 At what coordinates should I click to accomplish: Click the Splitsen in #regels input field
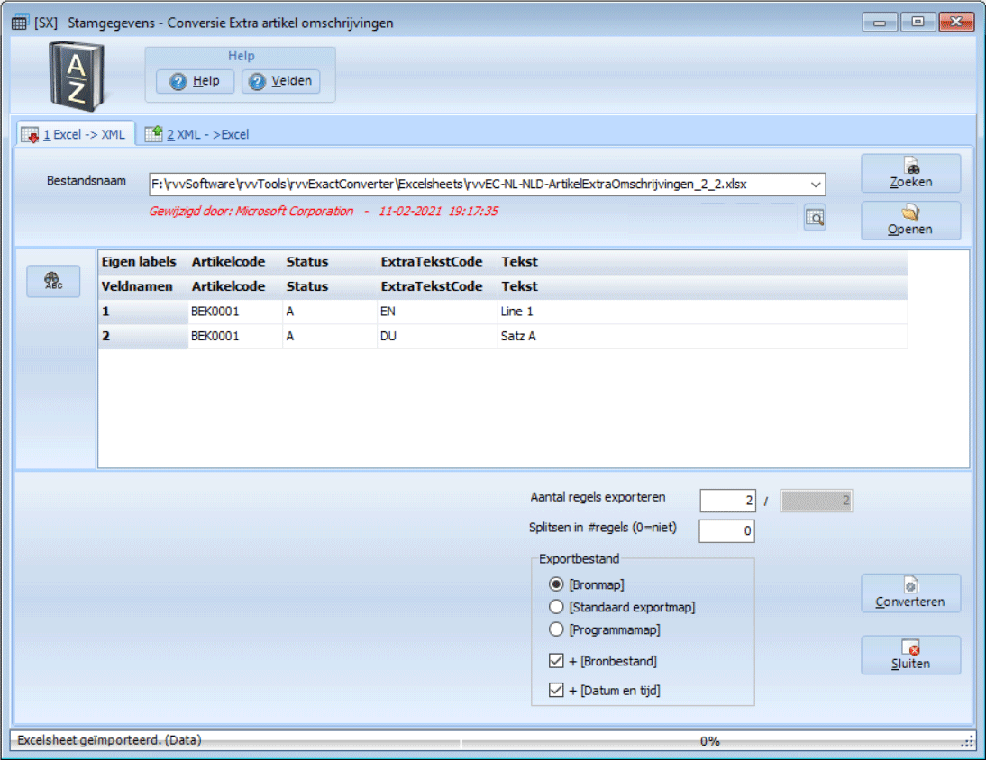tap(726, 531)
